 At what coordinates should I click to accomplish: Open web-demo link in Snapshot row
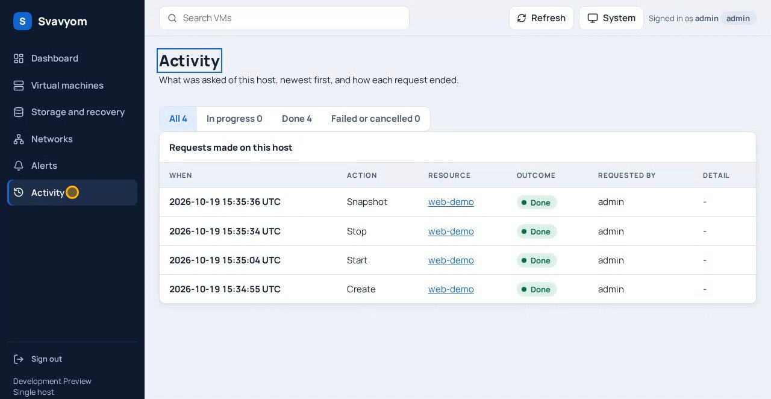[x=451, y=202]
